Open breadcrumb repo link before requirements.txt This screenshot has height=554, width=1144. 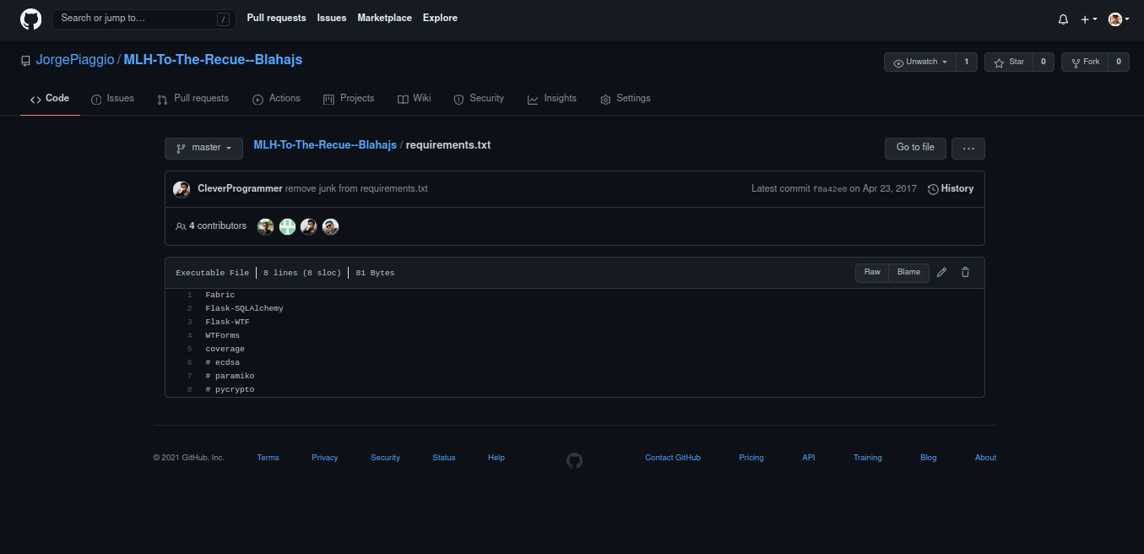(325, 145)
